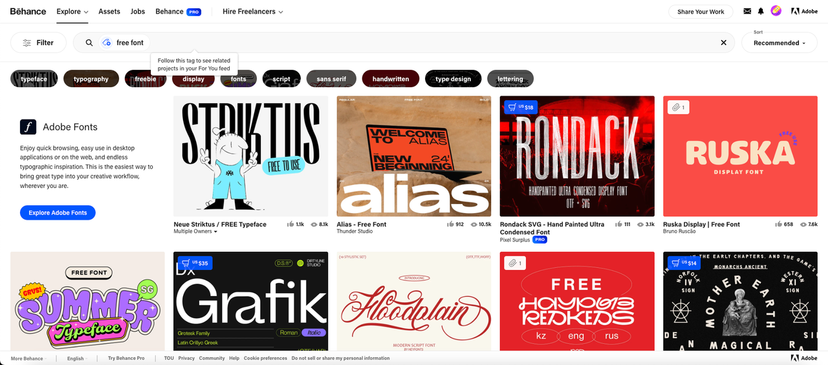Select the sans serif tag
The height and width of the screenshot is (365, 828).
331,79
